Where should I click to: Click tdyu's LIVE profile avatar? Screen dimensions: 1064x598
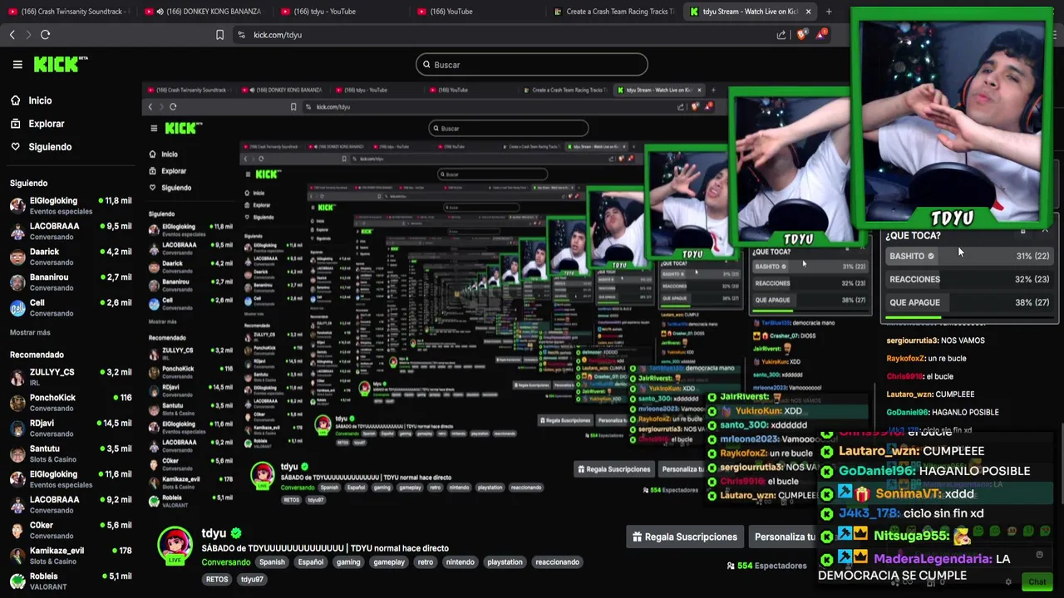(x=175, y=547)
